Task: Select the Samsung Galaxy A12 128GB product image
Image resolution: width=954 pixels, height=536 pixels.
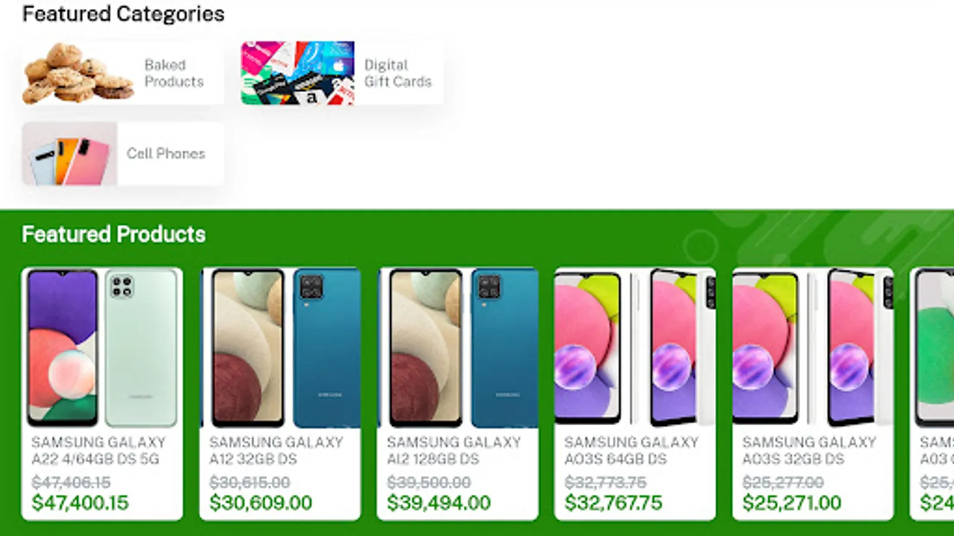Action: [x=457, y=348]
